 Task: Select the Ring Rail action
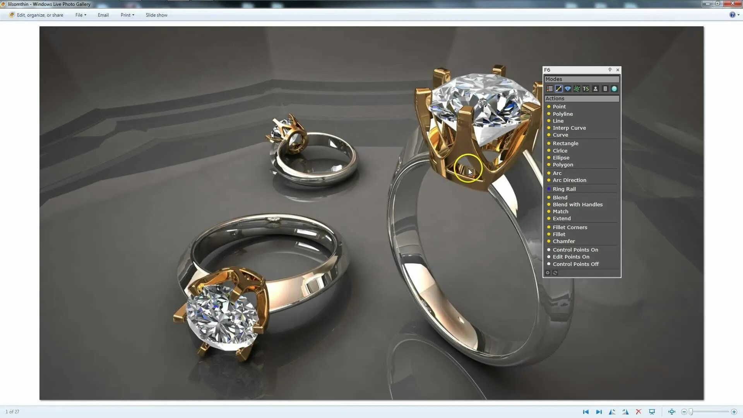point(564,189)
